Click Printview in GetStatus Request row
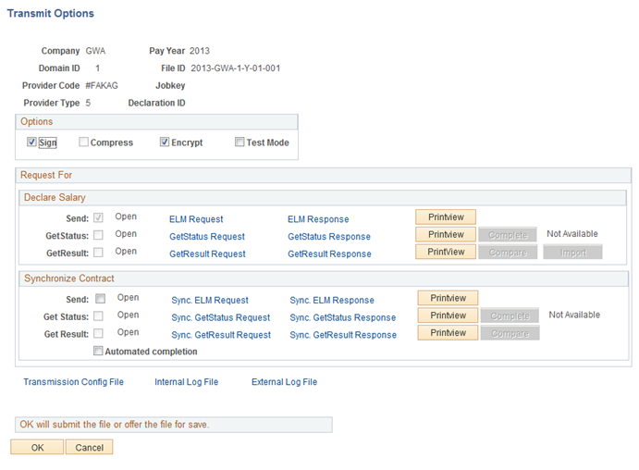Screen dimensions: 639x470 [x=446, y=234]
